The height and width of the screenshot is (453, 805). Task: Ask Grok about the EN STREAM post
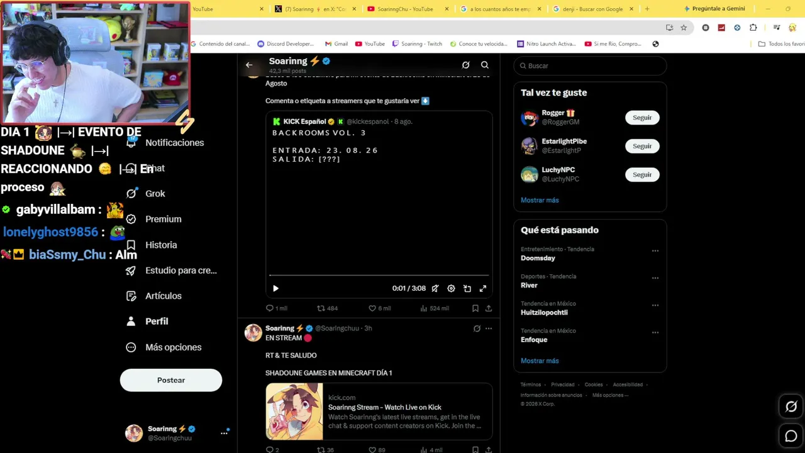coord(477,328)
